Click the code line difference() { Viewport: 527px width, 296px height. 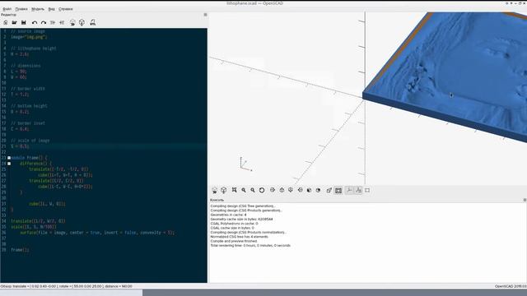(36, 164)
